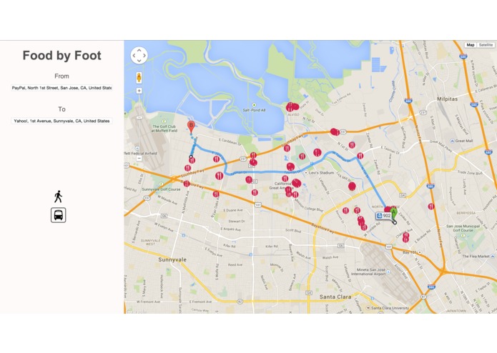
Task: Click the Berryessa neighborhood label
Action: pyautogui.click(x=466, y=213)
